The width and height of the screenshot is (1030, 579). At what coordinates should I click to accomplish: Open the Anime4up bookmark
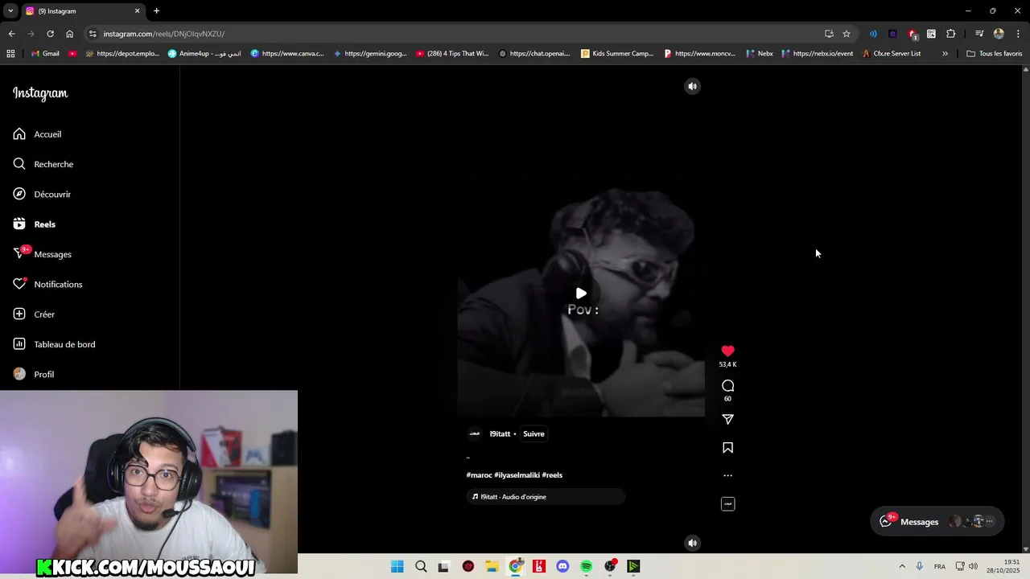pyautogui.click(x=204, y=54)
